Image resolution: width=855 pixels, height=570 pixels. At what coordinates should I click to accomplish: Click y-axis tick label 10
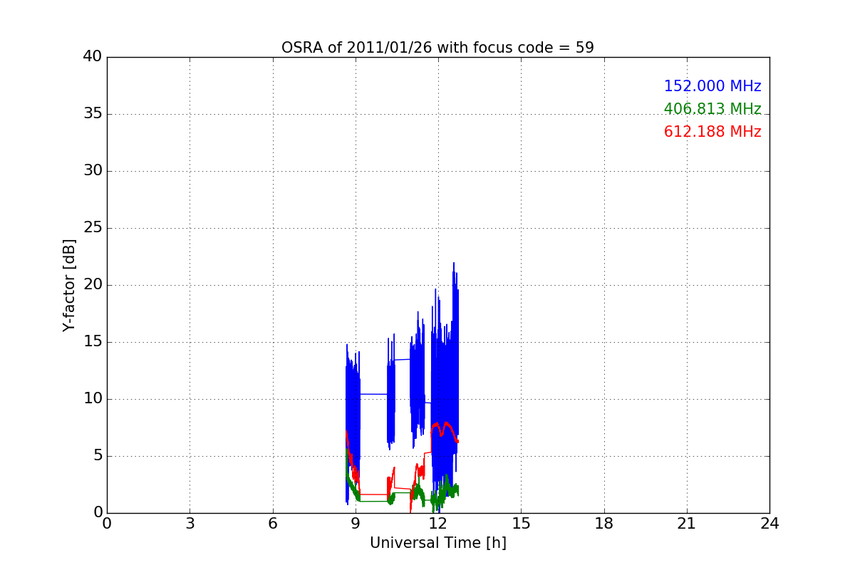pos(93,398)
